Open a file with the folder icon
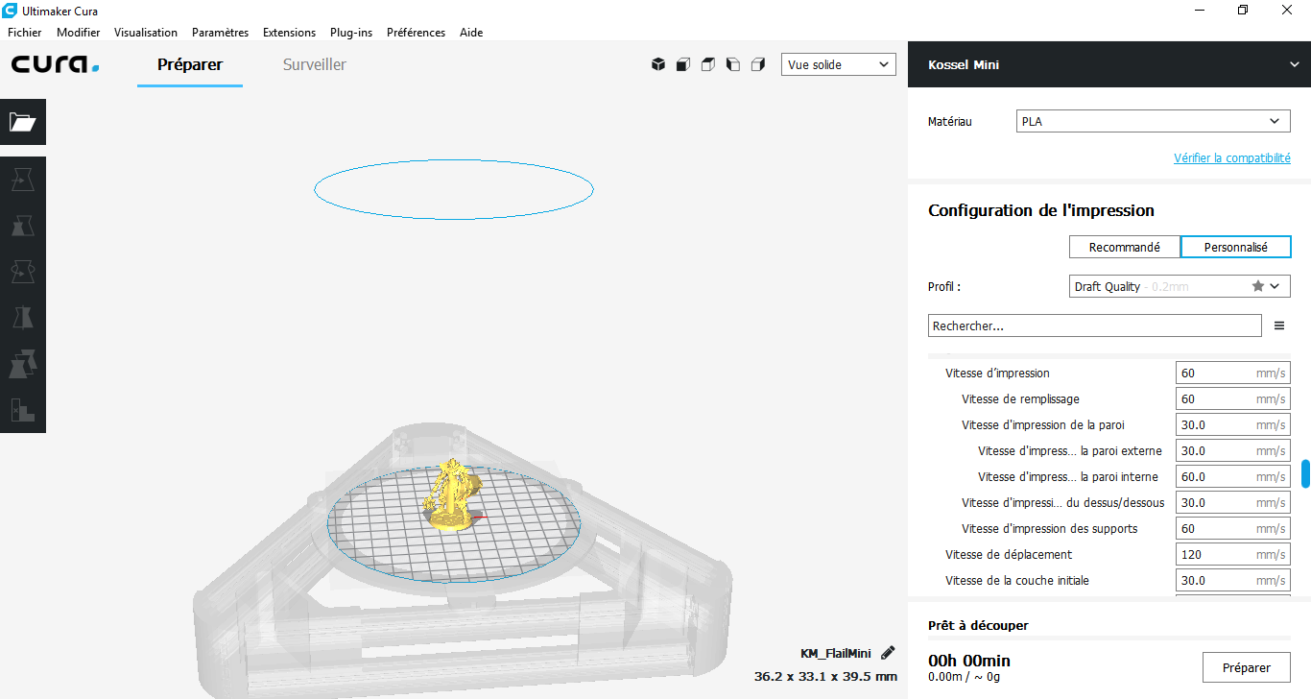Screen dimensions: 1311x699 [23, 122]
